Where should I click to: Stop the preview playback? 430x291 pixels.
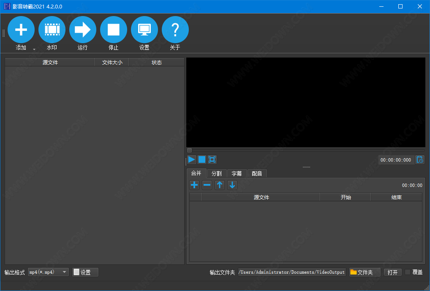(202, 159)
